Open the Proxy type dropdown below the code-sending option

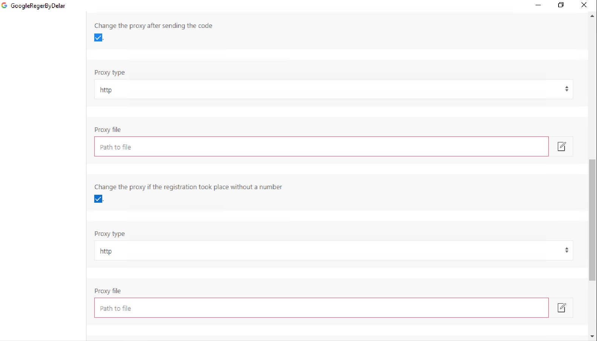tap(333, 89)
